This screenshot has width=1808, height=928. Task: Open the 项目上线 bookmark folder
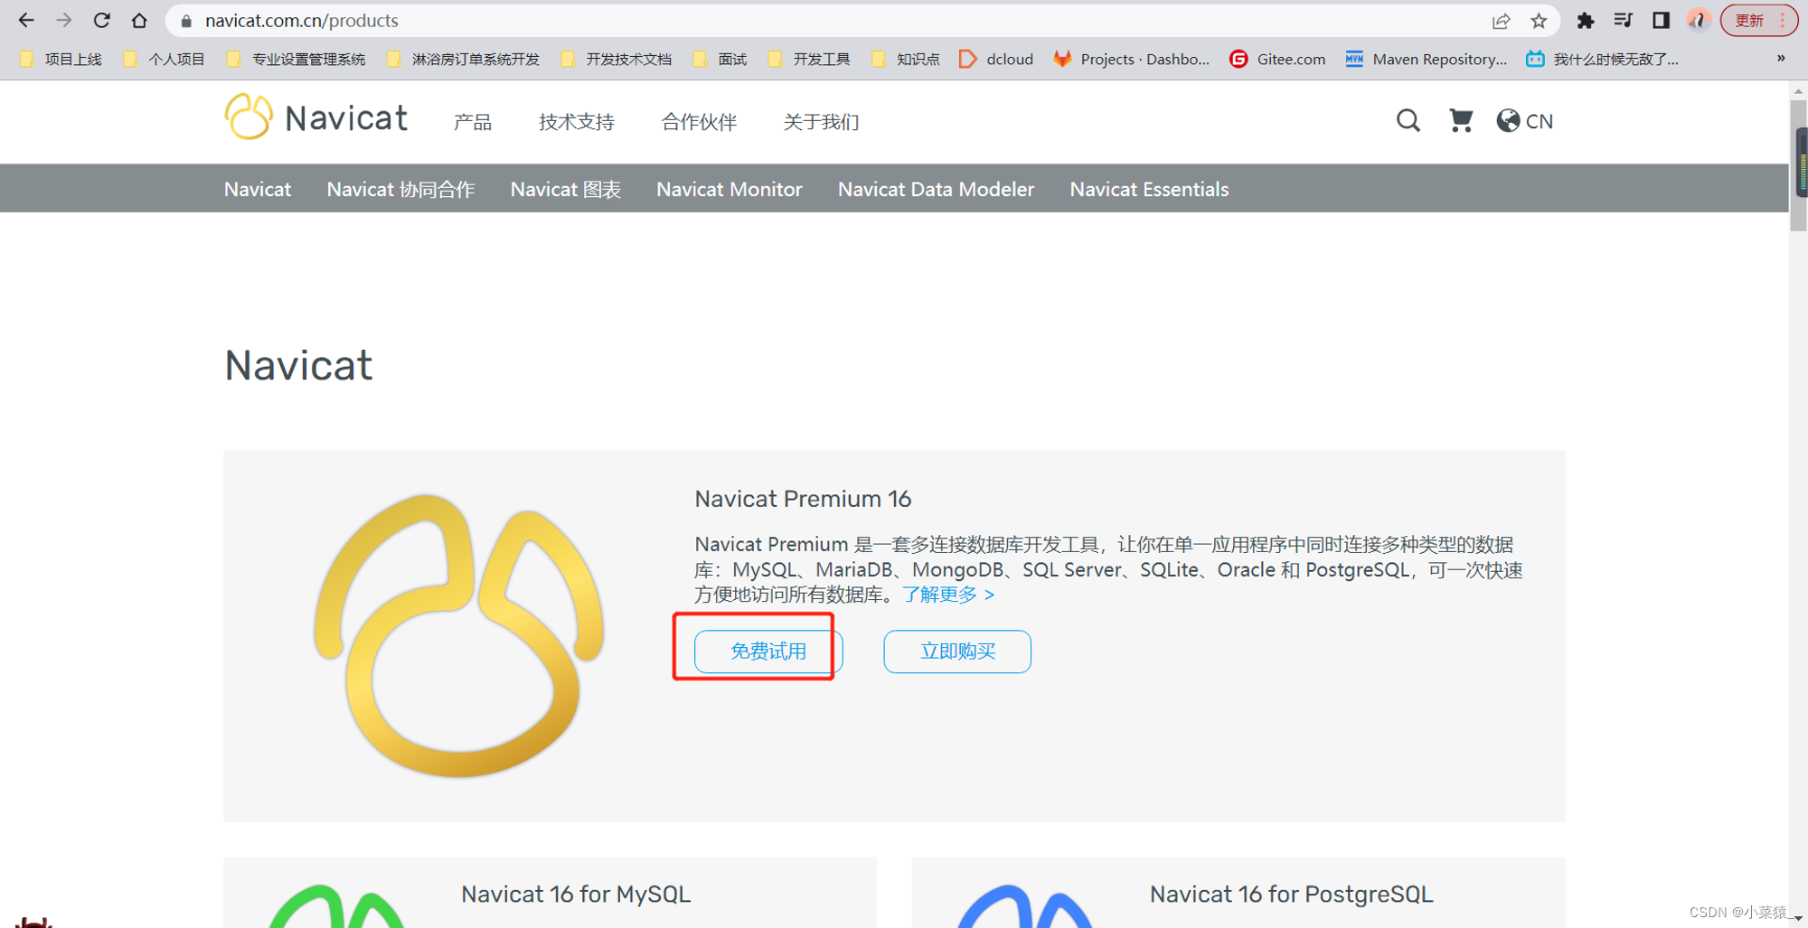point(61,59)
